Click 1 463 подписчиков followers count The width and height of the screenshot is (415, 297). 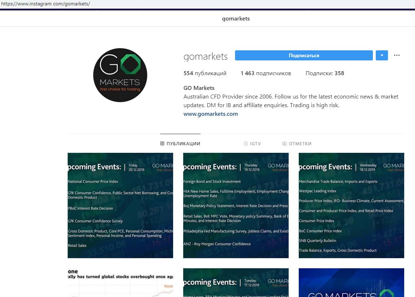click(x=266, y=73)
